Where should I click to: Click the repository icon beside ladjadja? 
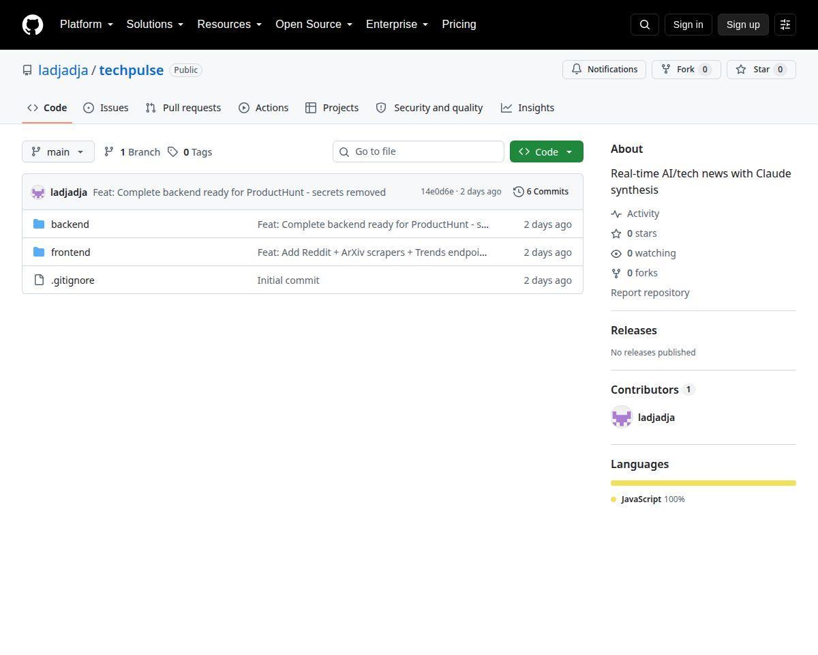27,70
